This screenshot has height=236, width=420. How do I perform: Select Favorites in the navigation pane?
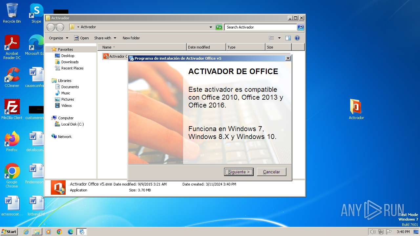(65, 49)
